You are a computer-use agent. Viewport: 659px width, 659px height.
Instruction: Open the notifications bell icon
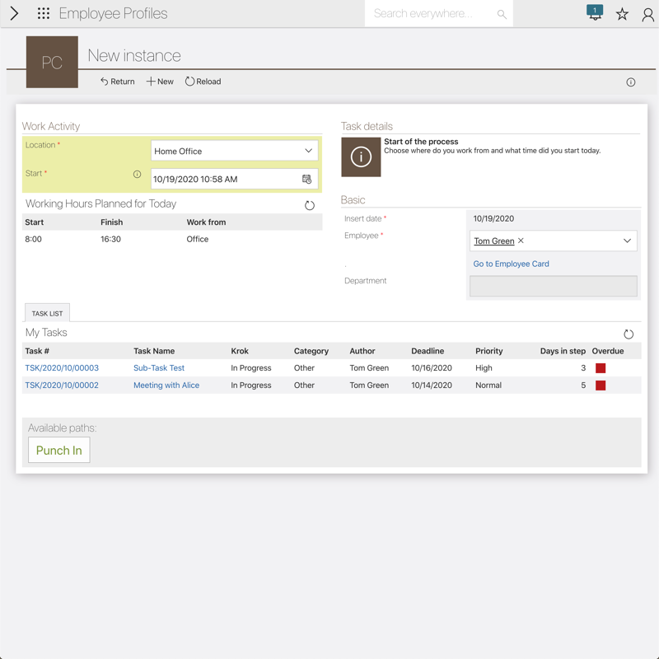pos(595,13)
